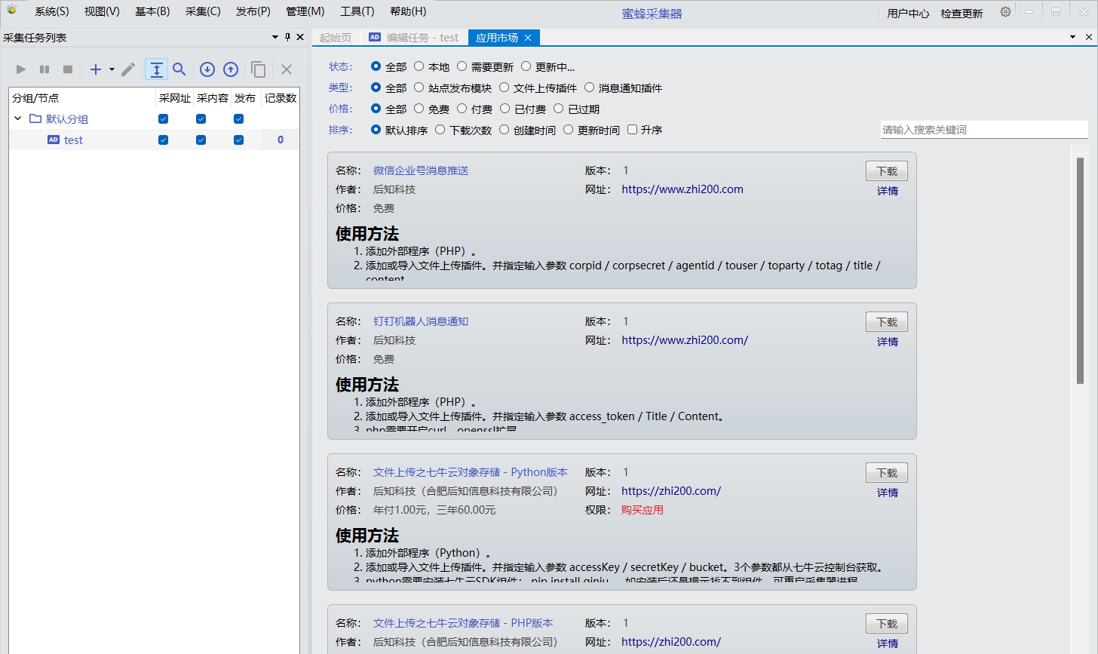Open the task list panel options dropdown arrow
The image size is (1098, 654).
[275, 37]
